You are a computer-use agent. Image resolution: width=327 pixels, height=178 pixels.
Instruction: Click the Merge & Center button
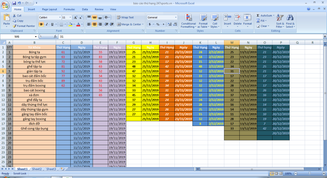click(x=129, y=24)
